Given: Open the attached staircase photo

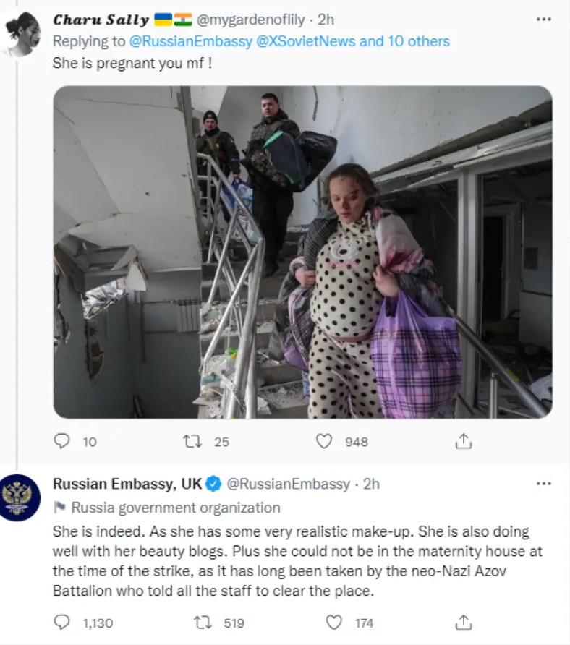Looking at the screenshot, I should (303, 252).
